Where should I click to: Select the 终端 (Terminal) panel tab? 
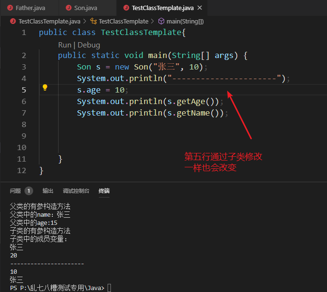coord(104,191)
